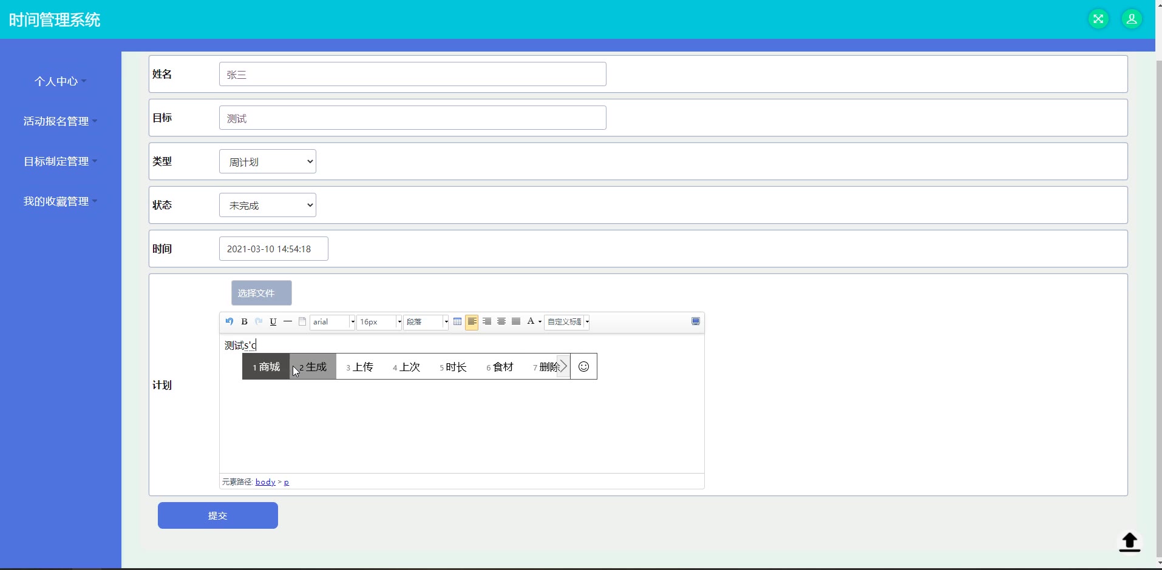1162x570 pixels.
Task: Expand the 我的收藏管理 sidebar menu
Action: 60,201
